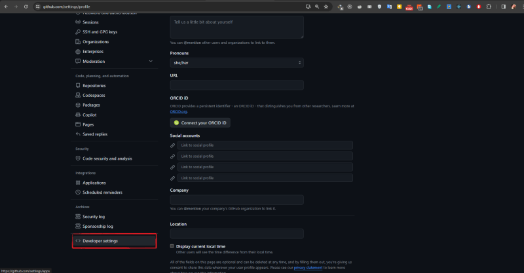Open Repositories settings

pos(94,86)
